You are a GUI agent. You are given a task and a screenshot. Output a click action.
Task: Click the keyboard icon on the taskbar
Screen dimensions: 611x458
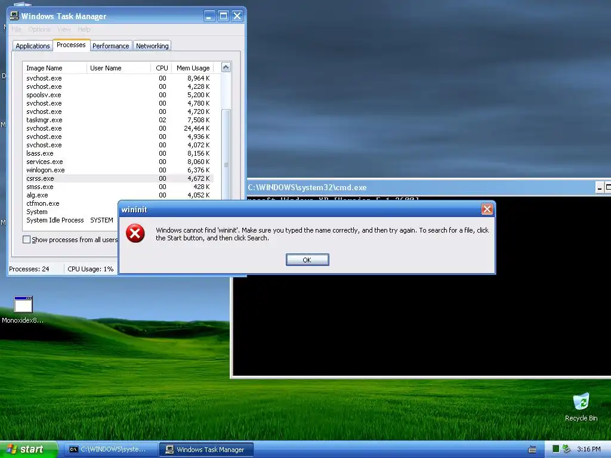click(532, 450)
